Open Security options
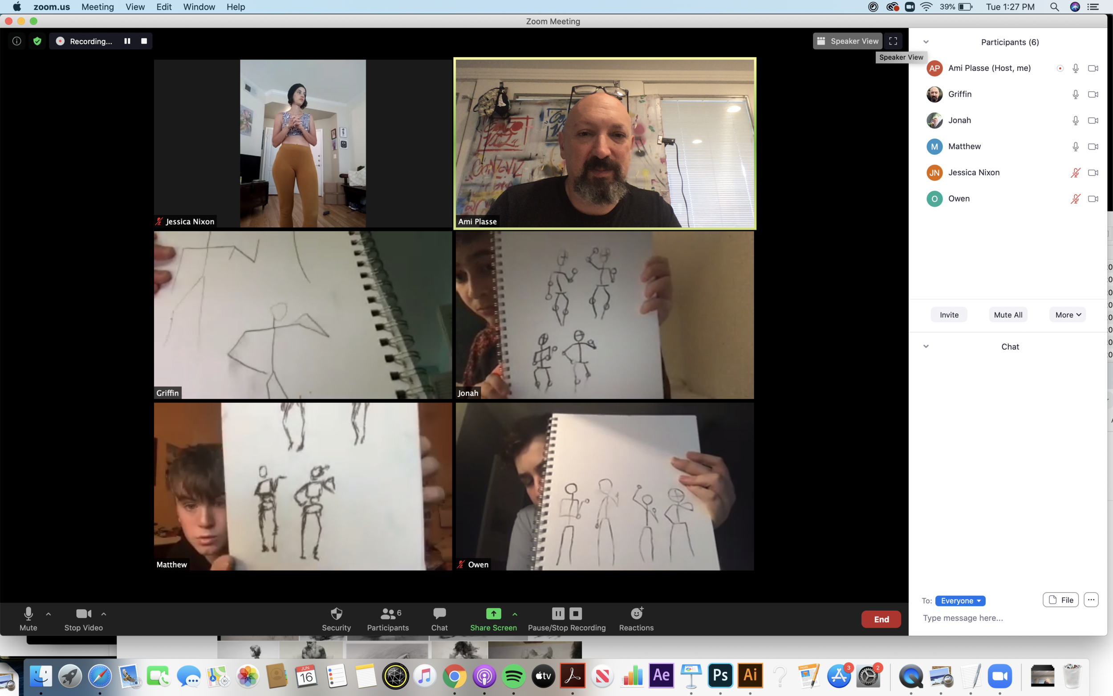Image resolution: width=1113 pixels, height=696 pixels. (x=336, y=619)
